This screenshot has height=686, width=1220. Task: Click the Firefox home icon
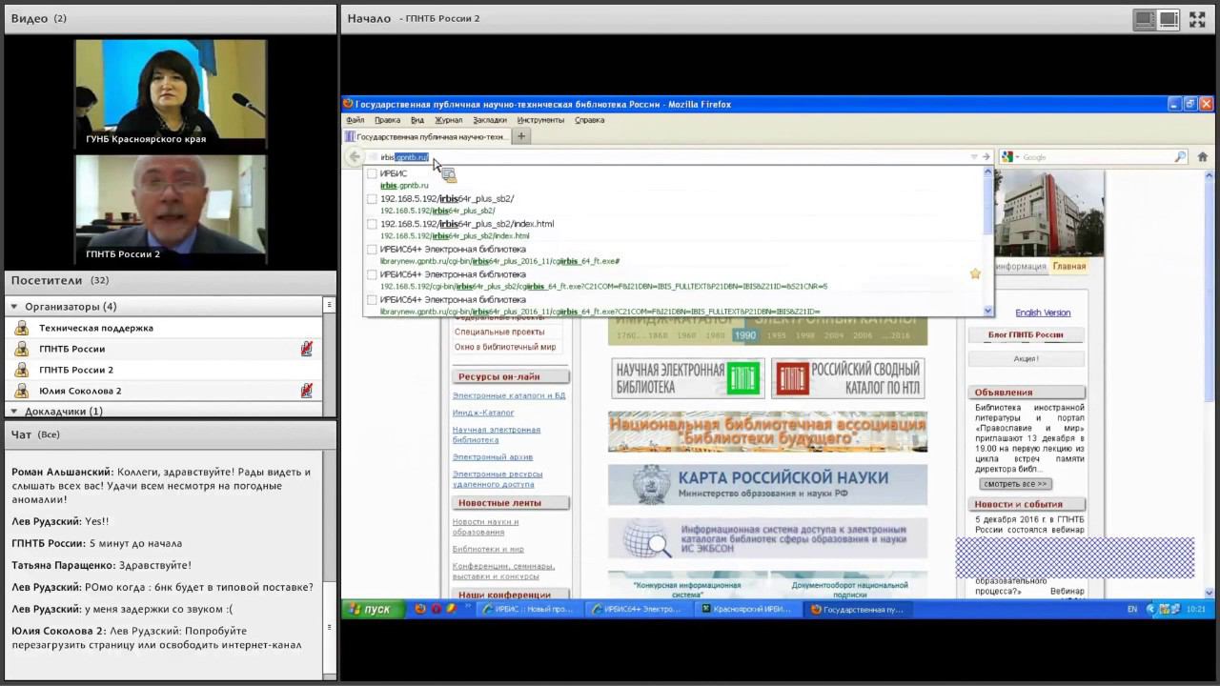pyautogui.click(x=1202, y=157)
